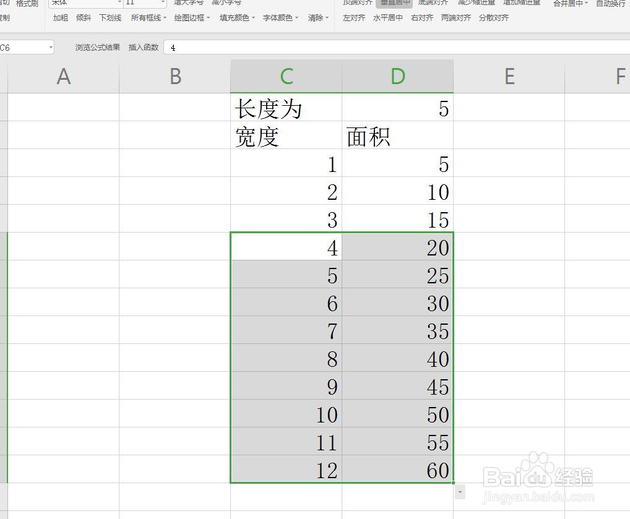The image size is (630, 519).
Task: Open the font color (字体颜色) tool
Action: click(x=278, y=18)
